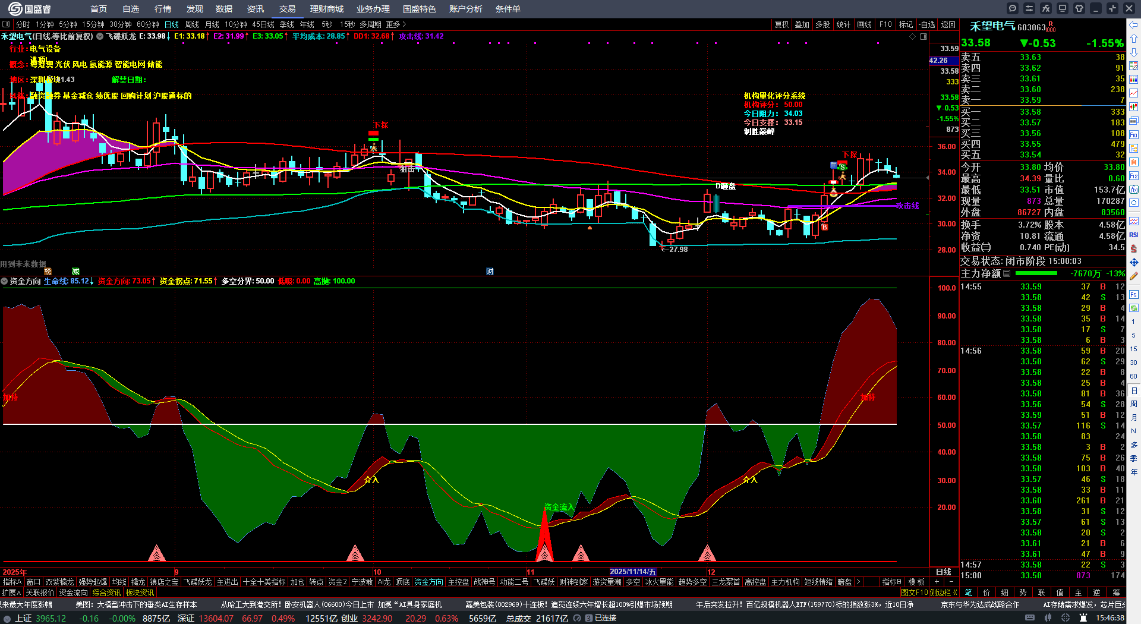Click the left arrow back icon in sidebar
1141x624 pixels.
(1134, 25)
